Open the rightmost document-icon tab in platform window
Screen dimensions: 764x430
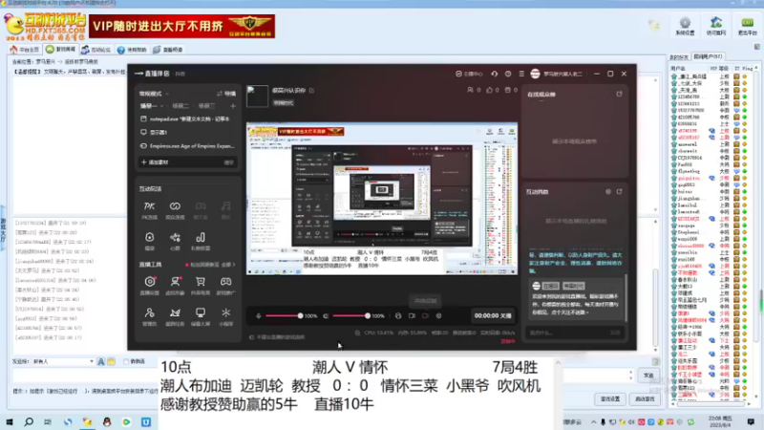168,50
